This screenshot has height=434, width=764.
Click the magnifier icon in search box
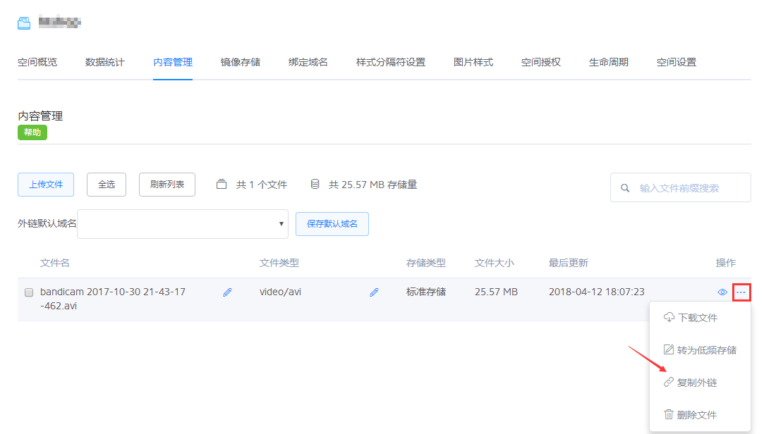[625, 189]
